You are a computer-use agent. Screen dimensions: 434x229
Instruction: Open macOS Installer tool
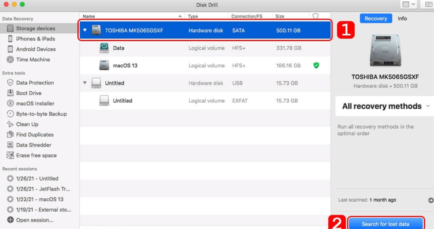click(x=35, y=104)
